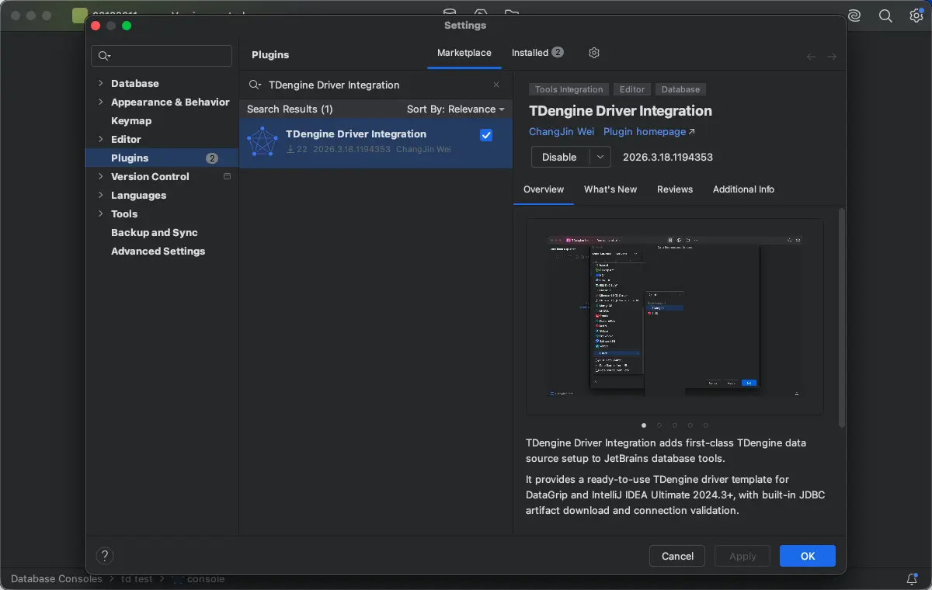Open the plugin screenshot preview thumbnail
932x590 pixels.
tap(675, 317)
